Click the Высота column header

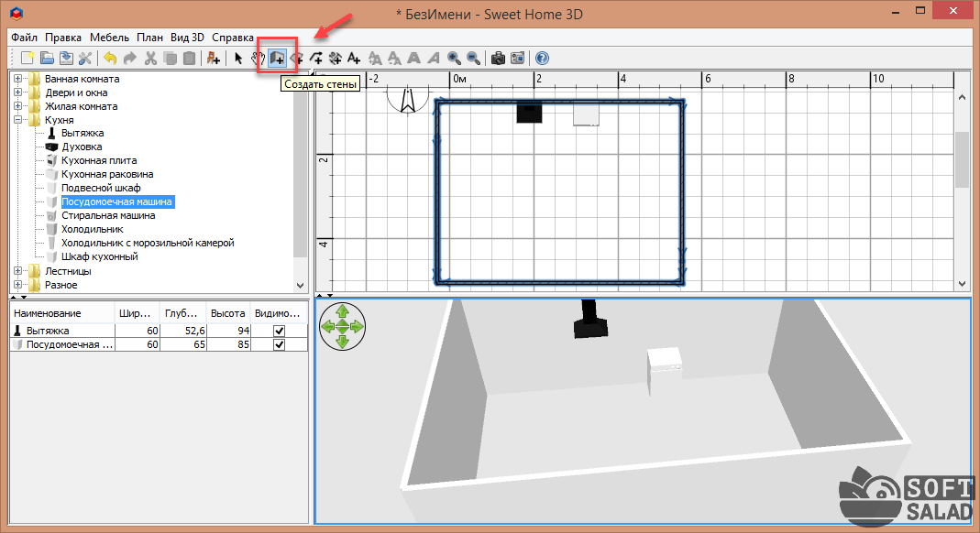click(x=227, y=313)
